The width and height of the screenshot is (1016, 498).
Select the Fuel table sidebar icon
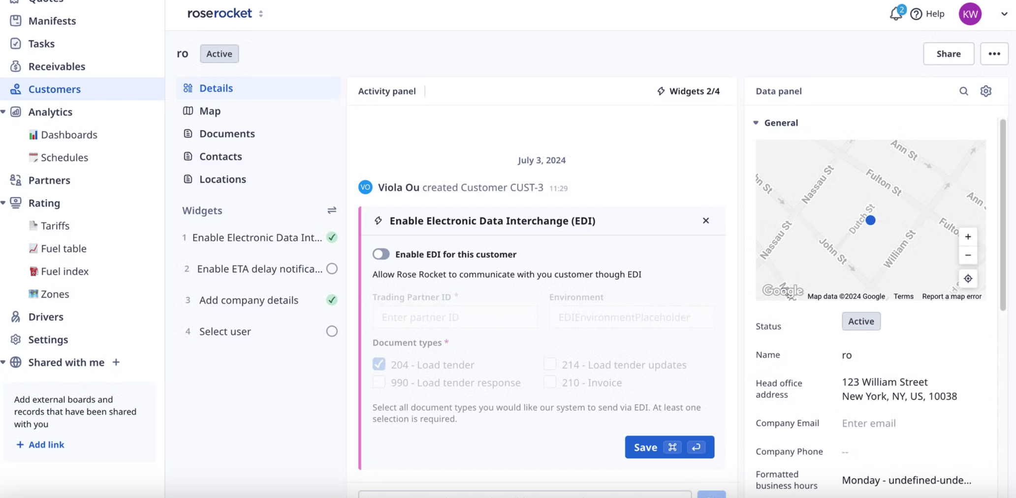pos(33,248)
